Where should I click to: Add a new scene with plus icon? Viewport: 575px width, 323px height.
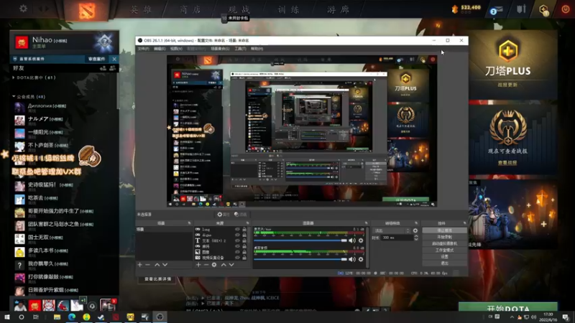click(139, 264)
